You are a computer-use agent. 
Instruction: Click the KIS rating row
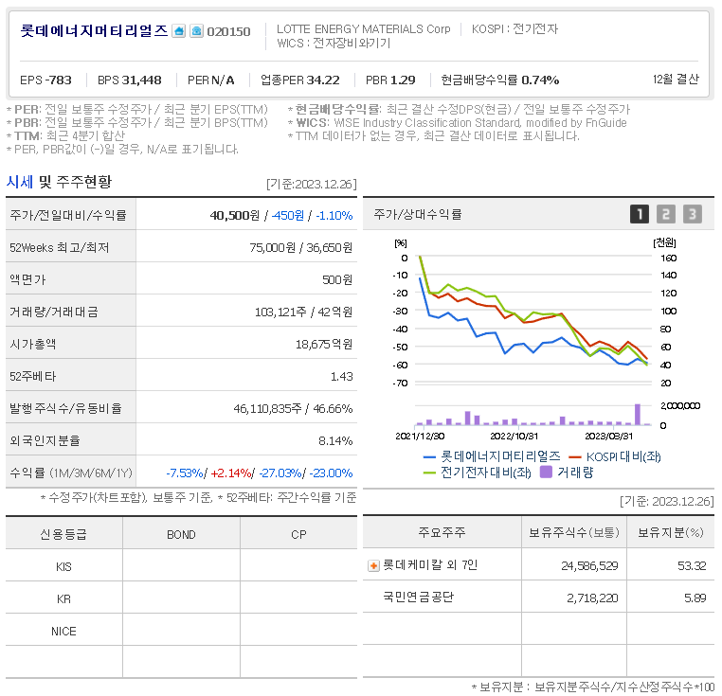coord(181,566)
